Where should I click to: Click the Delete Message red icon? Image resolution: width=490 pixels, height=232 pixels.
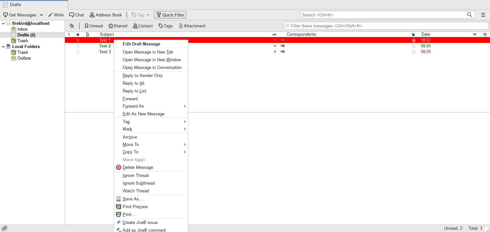click(119, 167)
